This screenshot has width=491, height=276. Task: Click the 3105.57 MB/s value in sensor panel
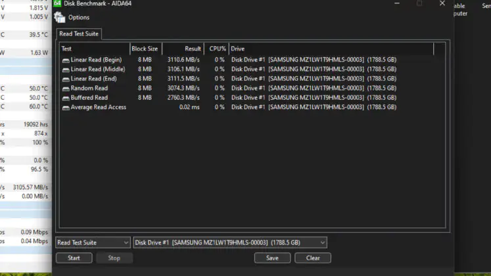[30, 187]
